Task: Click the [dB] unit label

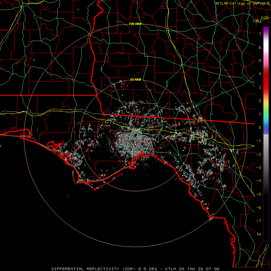Action: point(257,21)
